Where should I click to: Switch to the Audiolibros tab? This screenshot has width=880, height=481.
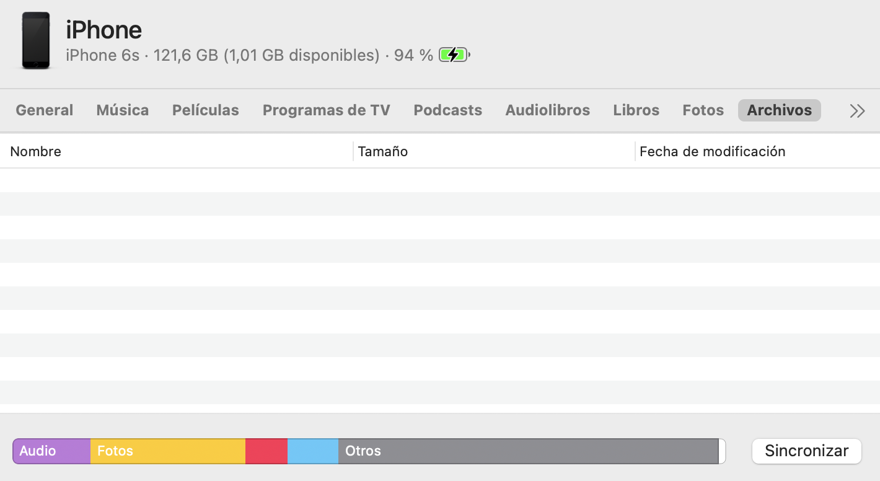[x=548, y=110]
